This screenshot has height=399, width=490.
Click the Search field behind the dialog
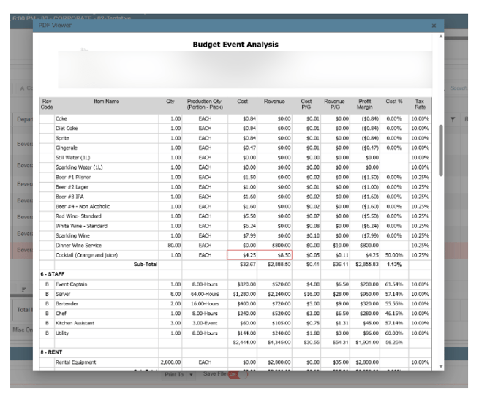[458, 88]
